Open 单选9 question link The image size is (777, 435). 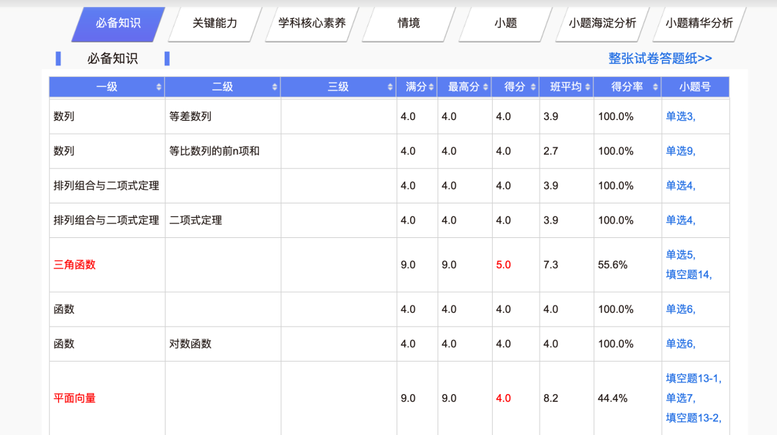[681, 151]
